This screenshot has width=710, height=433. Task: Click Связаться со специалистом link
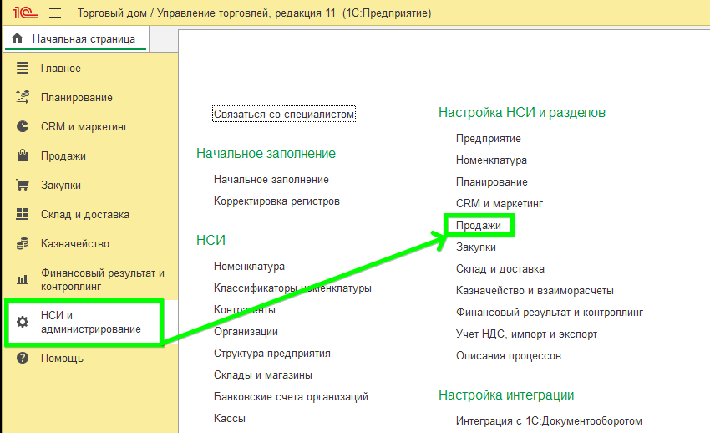point(284,115)
